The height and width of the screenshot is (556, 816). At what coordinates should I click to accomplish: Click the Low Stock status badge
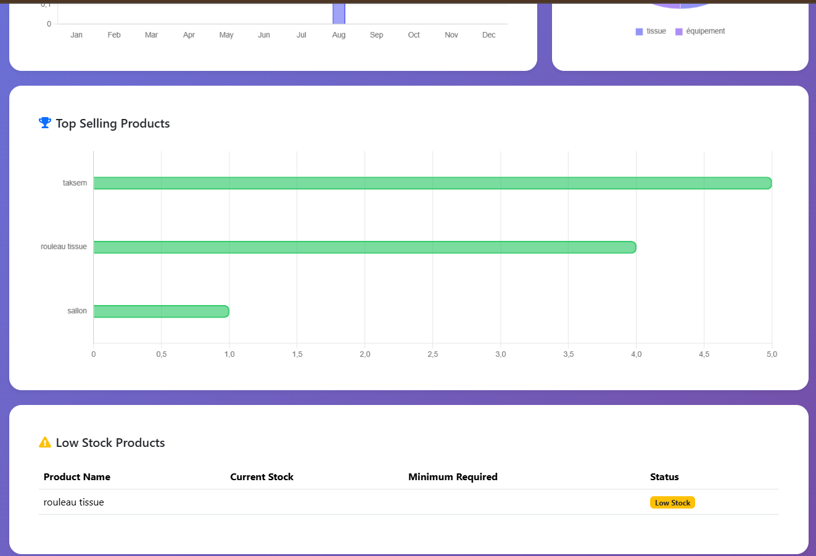(x=672, y=502)
